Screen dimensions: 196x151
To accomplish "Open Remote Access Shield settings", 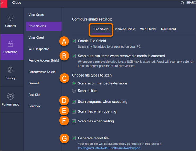I will click(x=44, y=60).
